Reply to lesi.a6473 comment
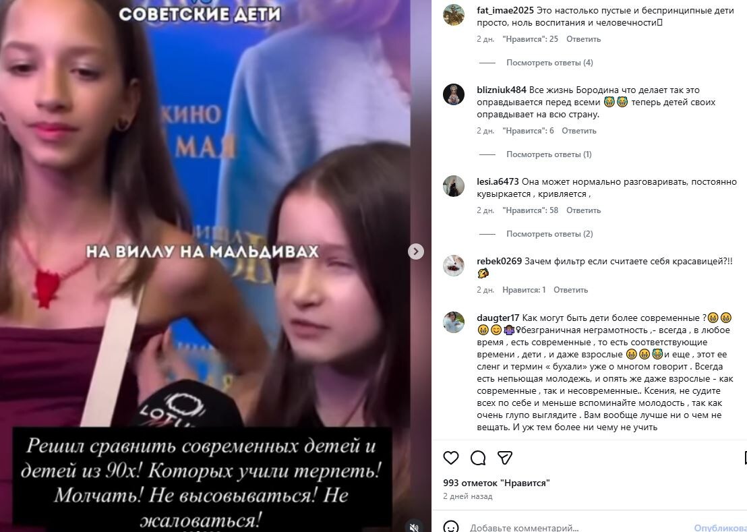 coord(583,210)
